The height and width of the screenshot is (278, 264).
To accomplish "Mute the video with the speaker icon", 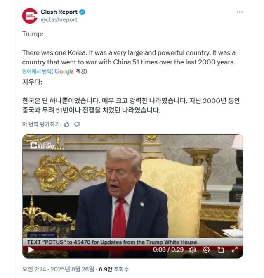I will (x=192, y=250).
